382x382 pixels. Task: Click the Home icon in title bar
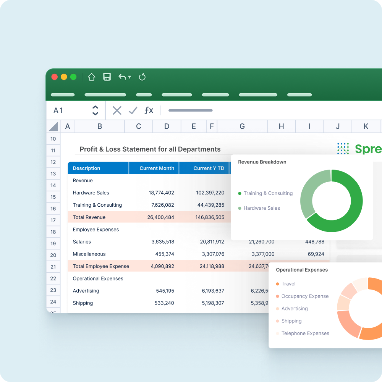[x=91, y=77]
